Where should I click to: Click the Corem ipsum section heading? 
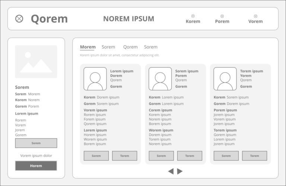(x=161, y=110)
